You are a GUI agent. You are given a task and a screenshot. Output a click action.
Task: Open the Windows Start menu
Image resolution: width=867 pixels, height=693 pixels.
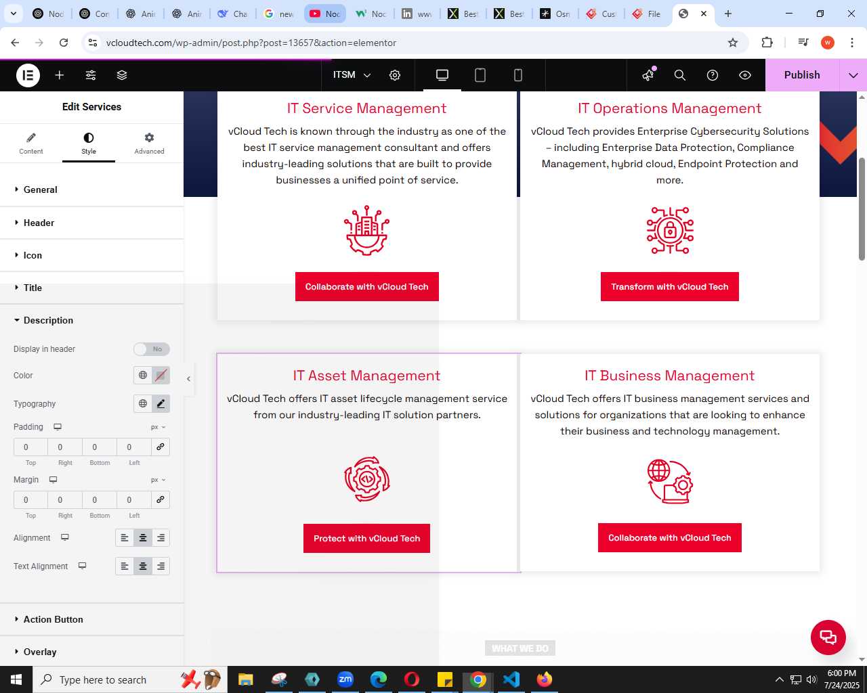[16, 679]
